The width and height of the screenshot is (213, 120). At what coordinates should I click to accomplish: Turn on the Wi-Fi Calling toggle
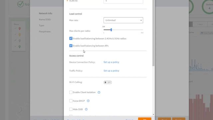[x=107, y=82]
